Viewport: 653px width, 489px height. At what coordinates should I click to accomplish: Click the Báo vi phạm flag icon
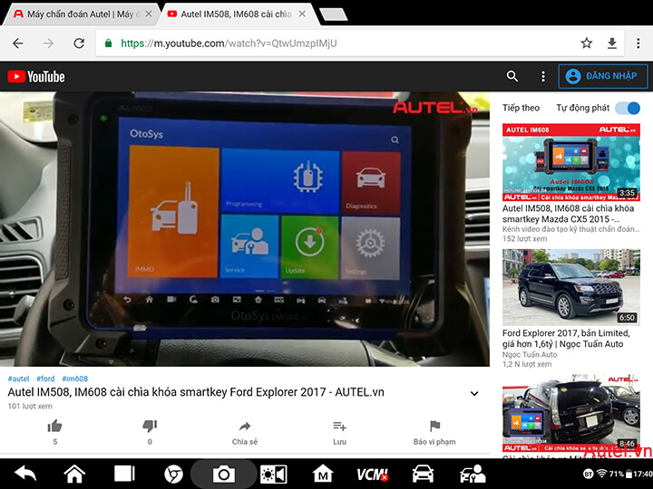(x=434, y=426)
